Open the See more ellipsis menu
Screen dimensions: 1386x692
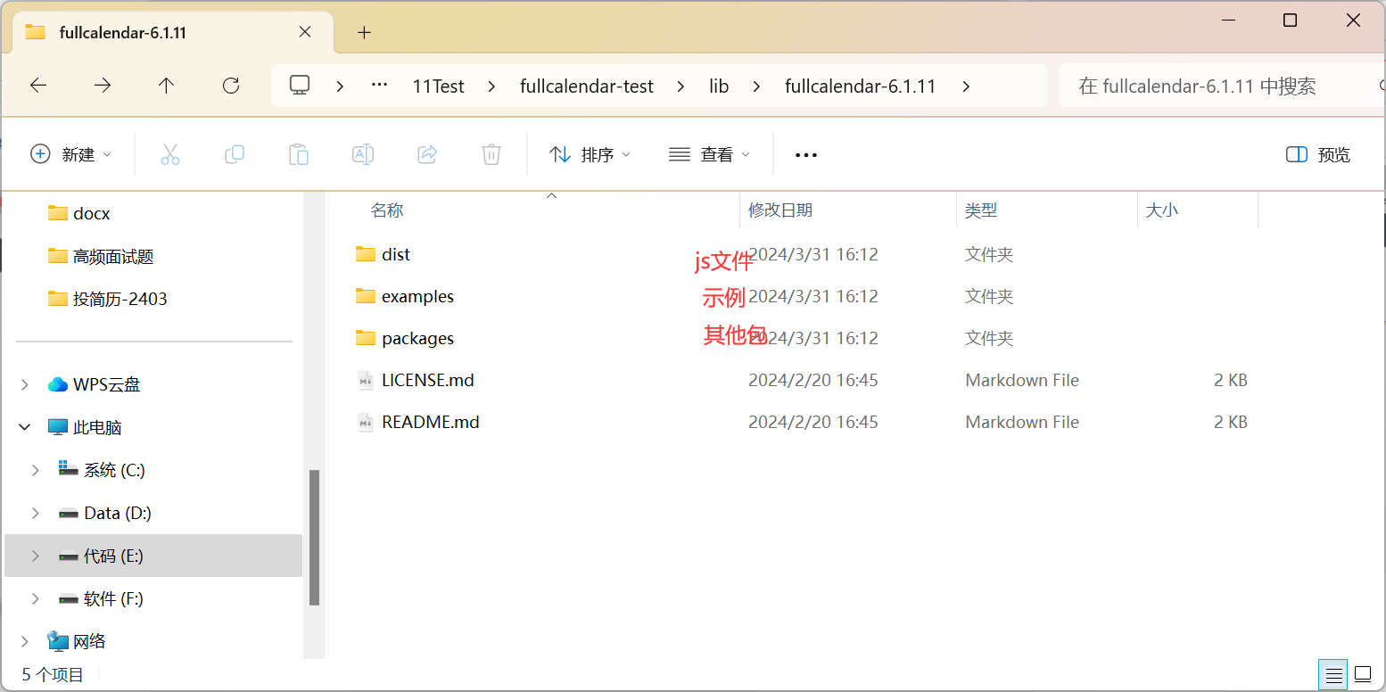806,155
